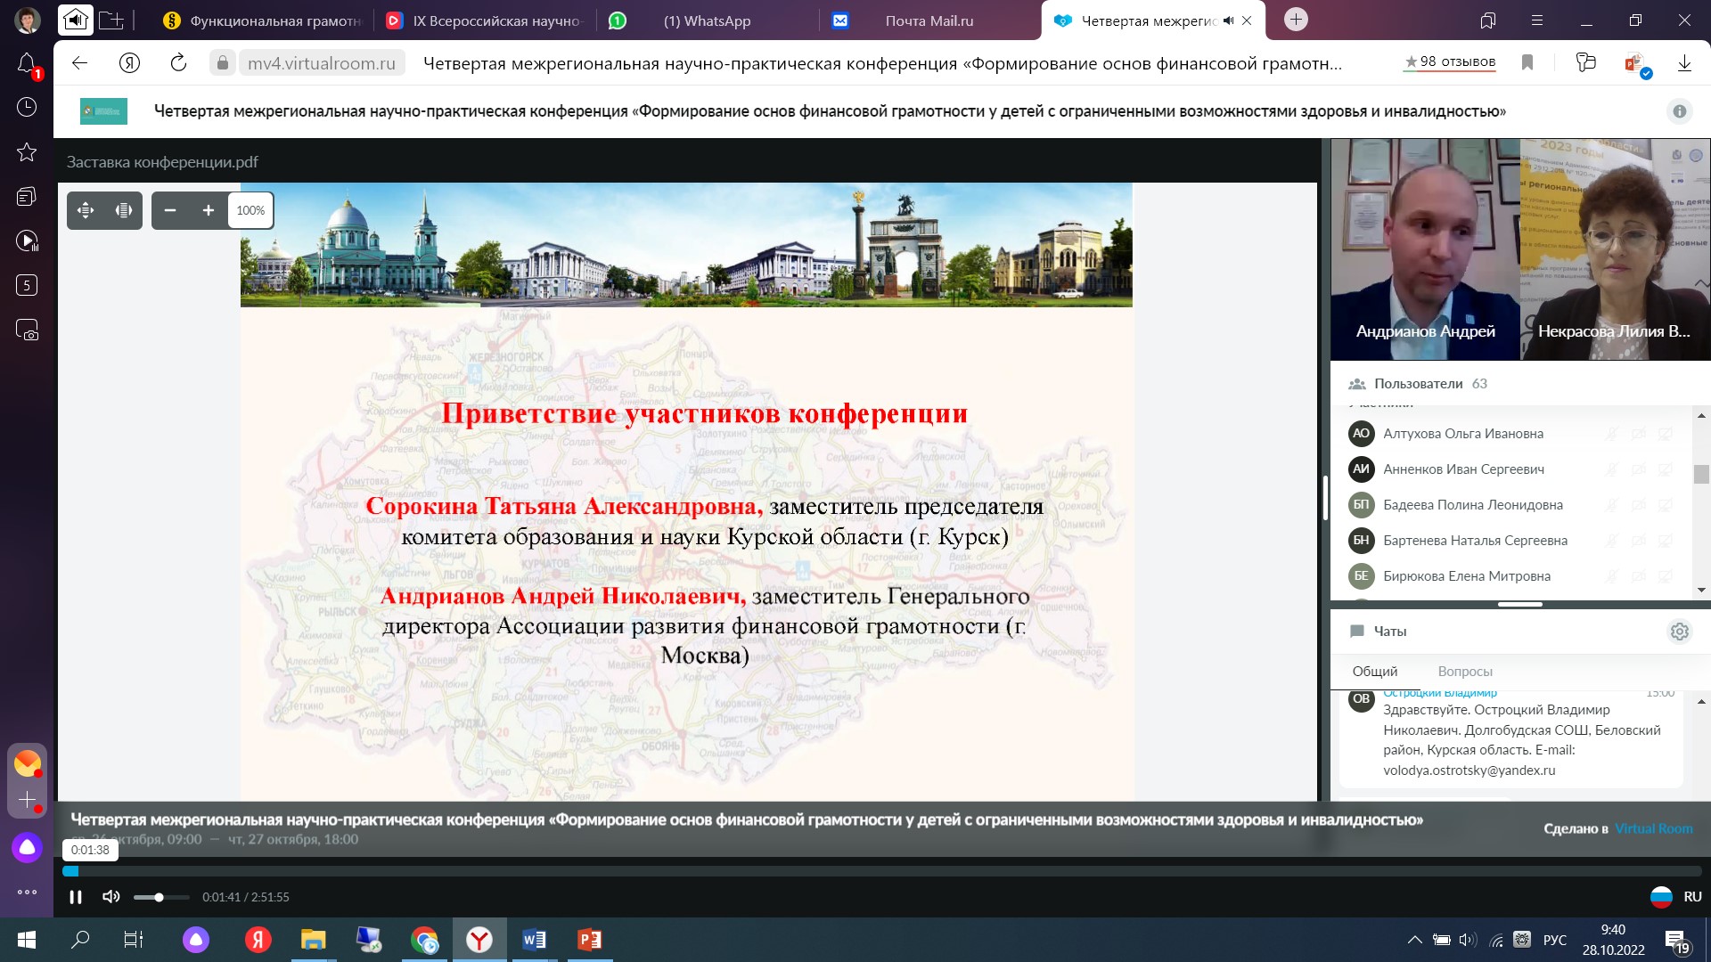The width and height of the screenshot is (1711, 962).
Task: Pause the recording playback
Action: (76, 897)
